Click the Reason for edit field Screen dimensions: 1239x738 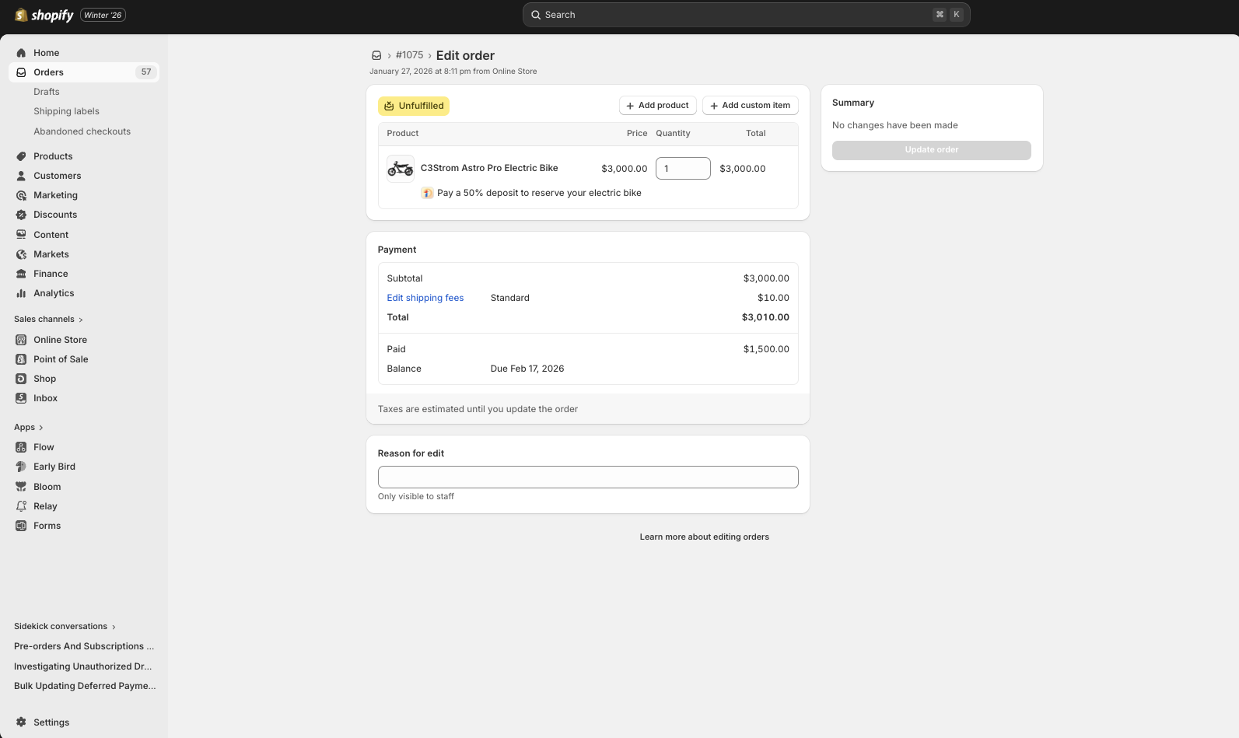coord(588,477)
